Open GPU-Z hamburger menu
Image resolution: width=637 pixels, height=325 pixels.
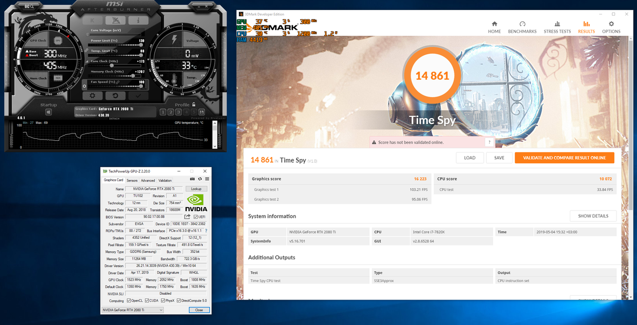click(207, 179)
